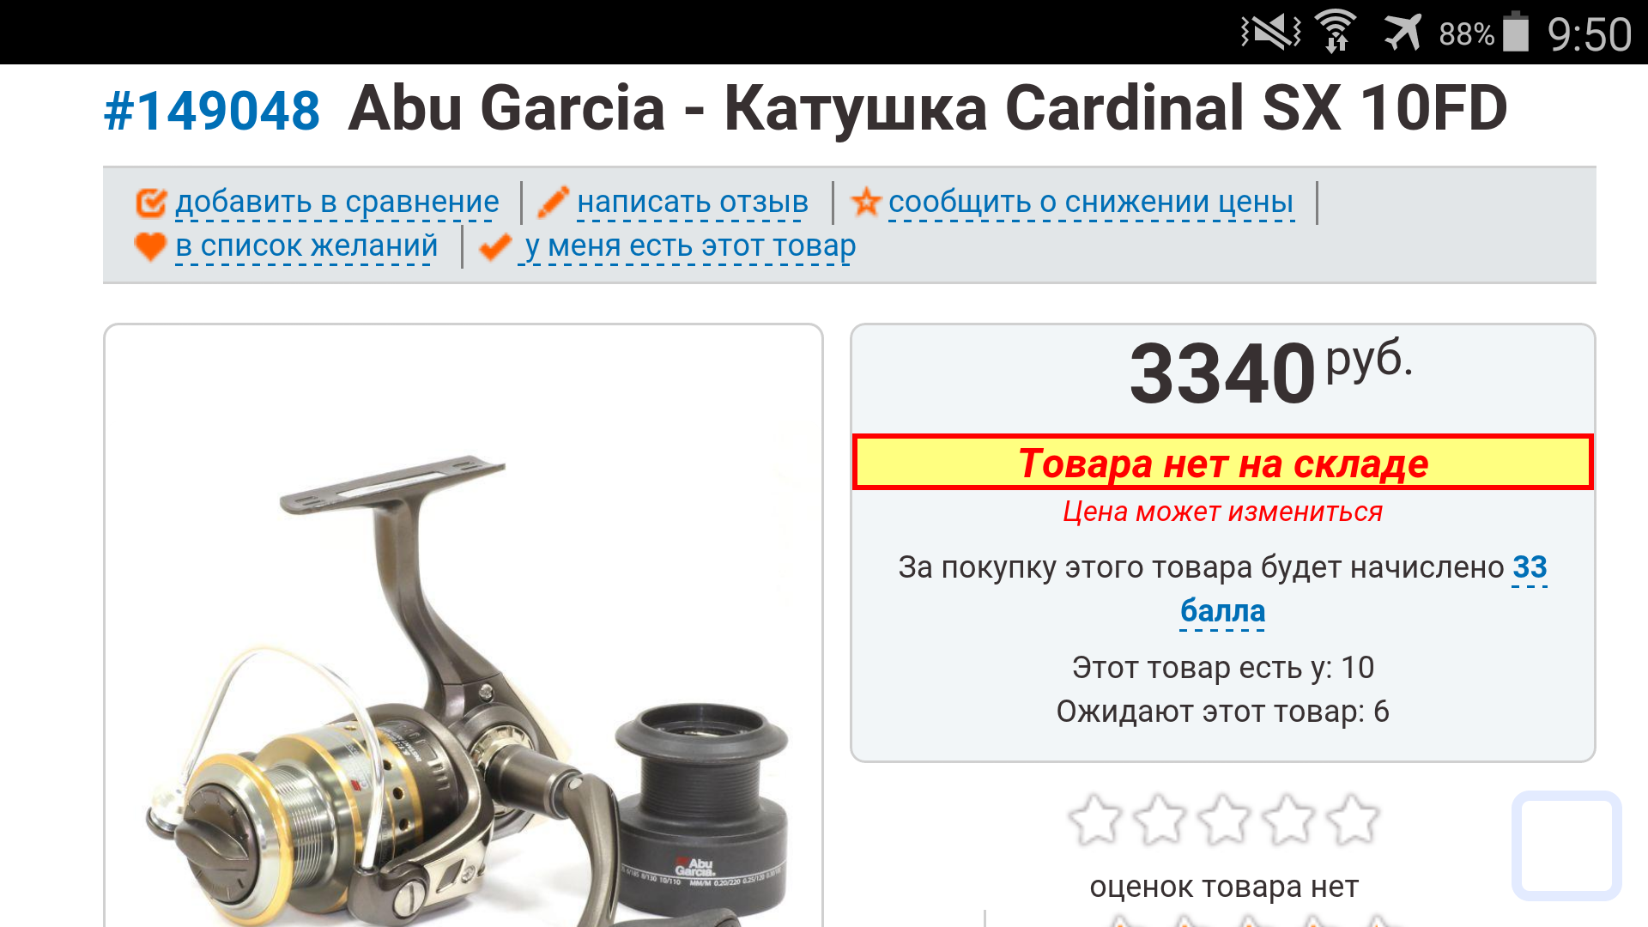Tap the muted vibrate status icon
Screen dimensions: 1648x927
[1270, 33]
